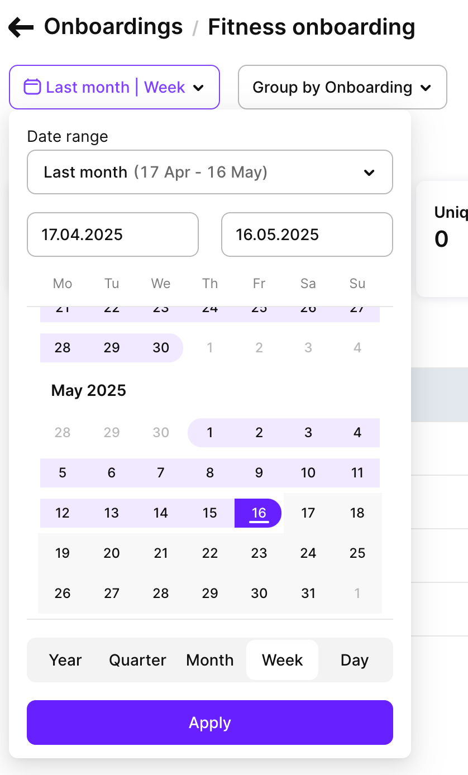Open the Fitness onboarding breadcrumb

pos(312,26)
